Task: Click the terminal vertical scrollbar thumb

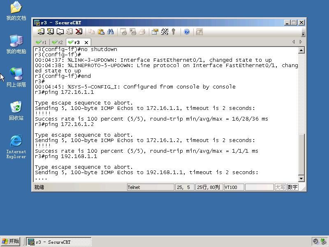Action: point(301,154)
